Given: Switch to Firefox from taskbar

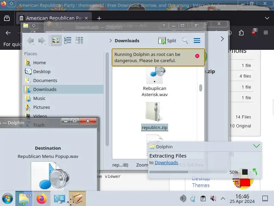Looking at the screenshot, I should click(x=41, y=199).
